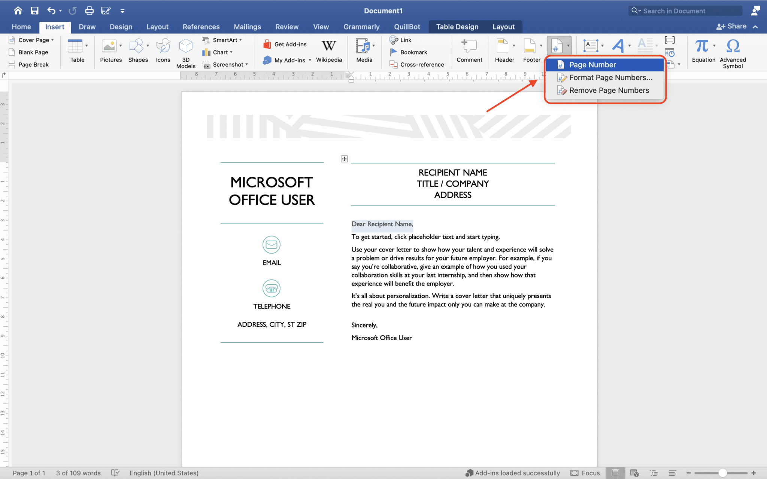This screenshot has height=479, width=767.
Task: Open the References tab
Action: tap(201, 27)
